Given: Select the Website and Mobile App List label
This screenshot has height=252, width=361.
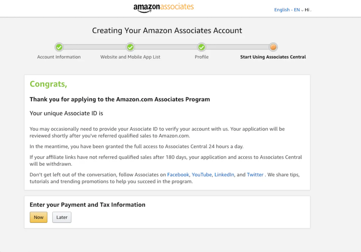Looking at the screenshot, I should (130, 57).
